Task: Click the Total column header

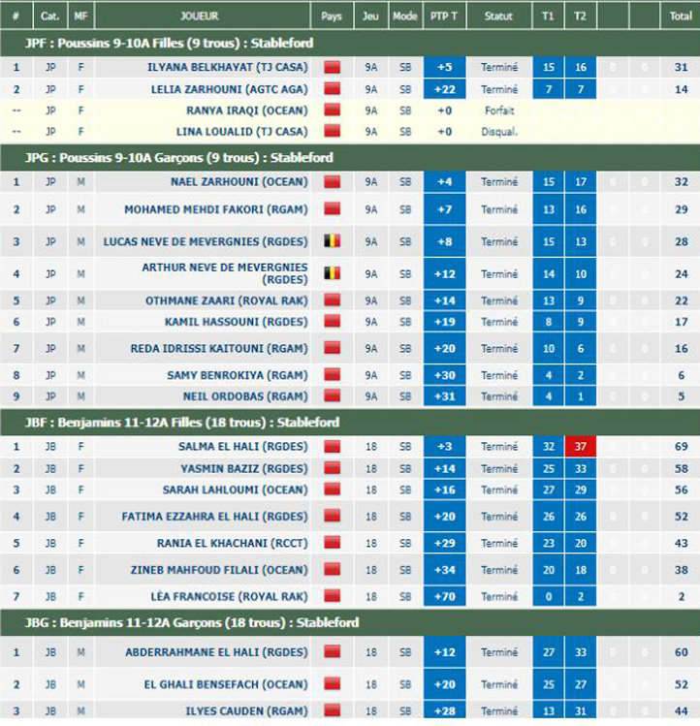Action: tap(681, 16)
